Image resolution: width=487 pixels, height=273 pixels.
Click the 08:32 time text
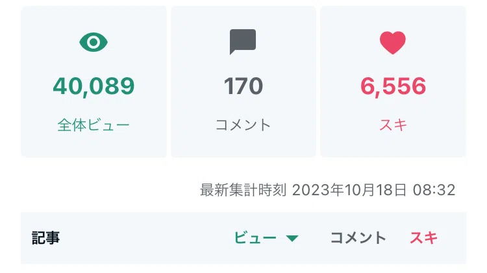[434, 190]
